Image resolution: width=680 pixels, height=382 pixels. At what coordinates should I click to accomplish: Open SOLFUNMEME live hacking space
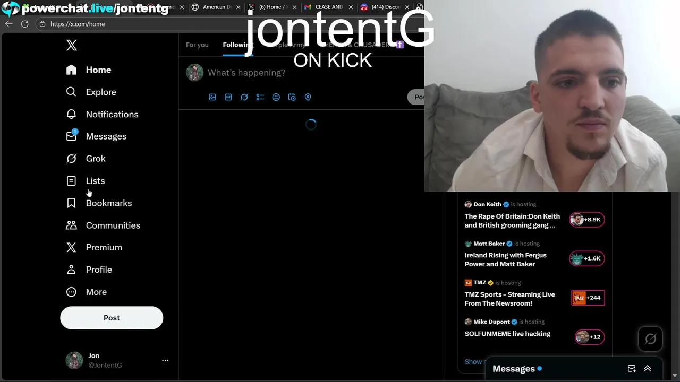pyautogui.click(x=507, y=334)
